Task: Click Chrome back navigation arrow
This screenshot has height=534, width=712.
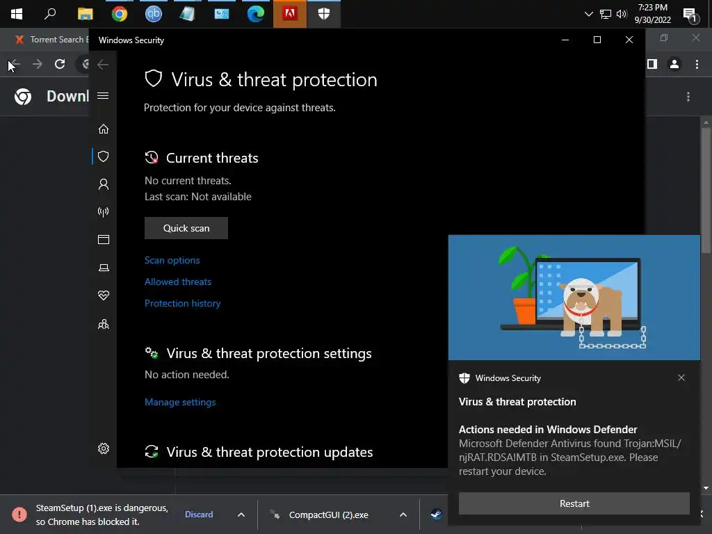Action: click(x=15, y=64)
